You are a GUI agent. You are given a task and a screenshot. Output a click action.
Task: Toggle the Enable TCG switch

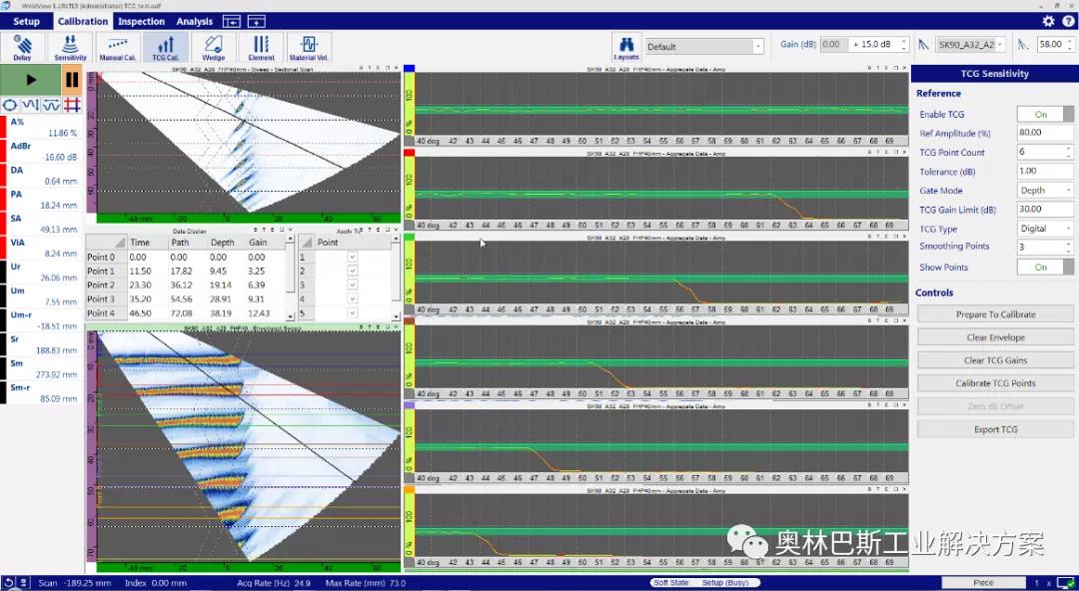(1045, 114)
